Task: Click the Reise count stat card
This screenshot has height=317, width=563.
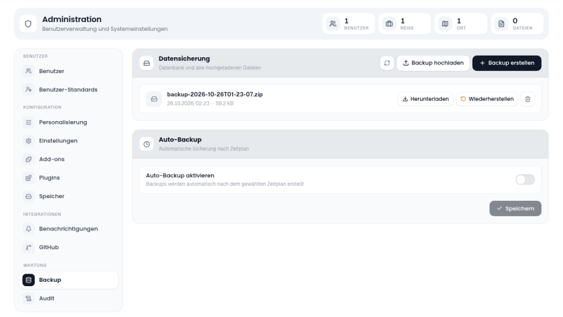Action: pos(405,24)
